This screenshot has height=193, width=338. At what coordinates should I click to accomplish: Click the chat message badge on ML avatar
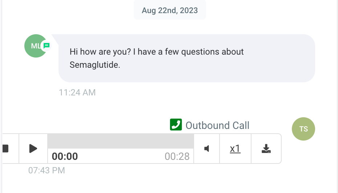tap(47, 46)
